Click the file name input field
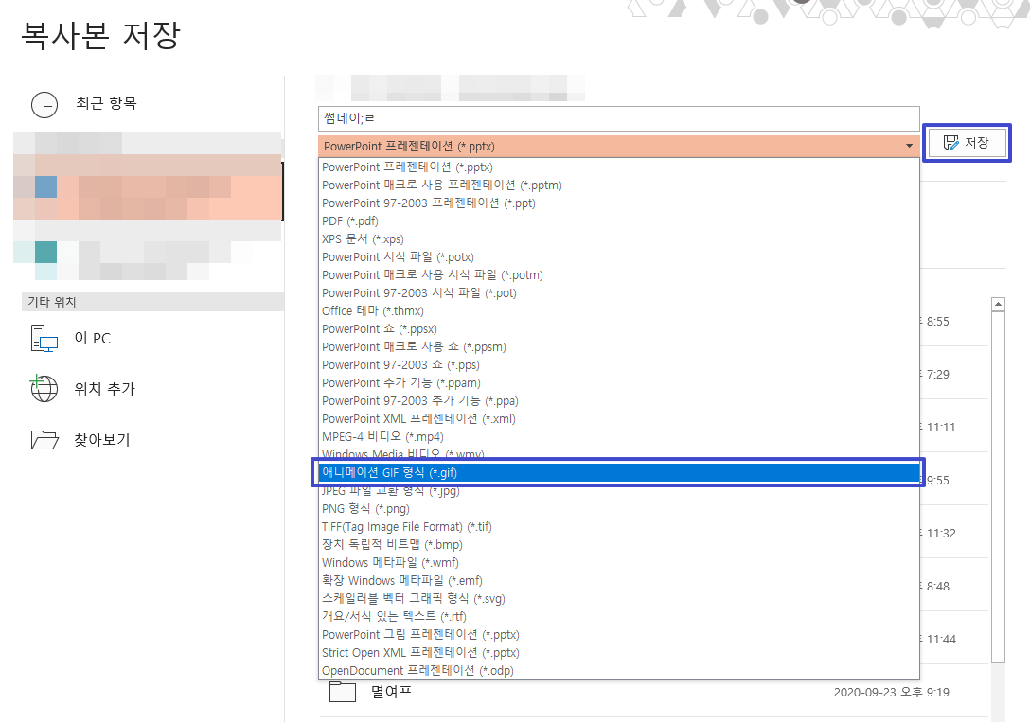 point(618,119)
